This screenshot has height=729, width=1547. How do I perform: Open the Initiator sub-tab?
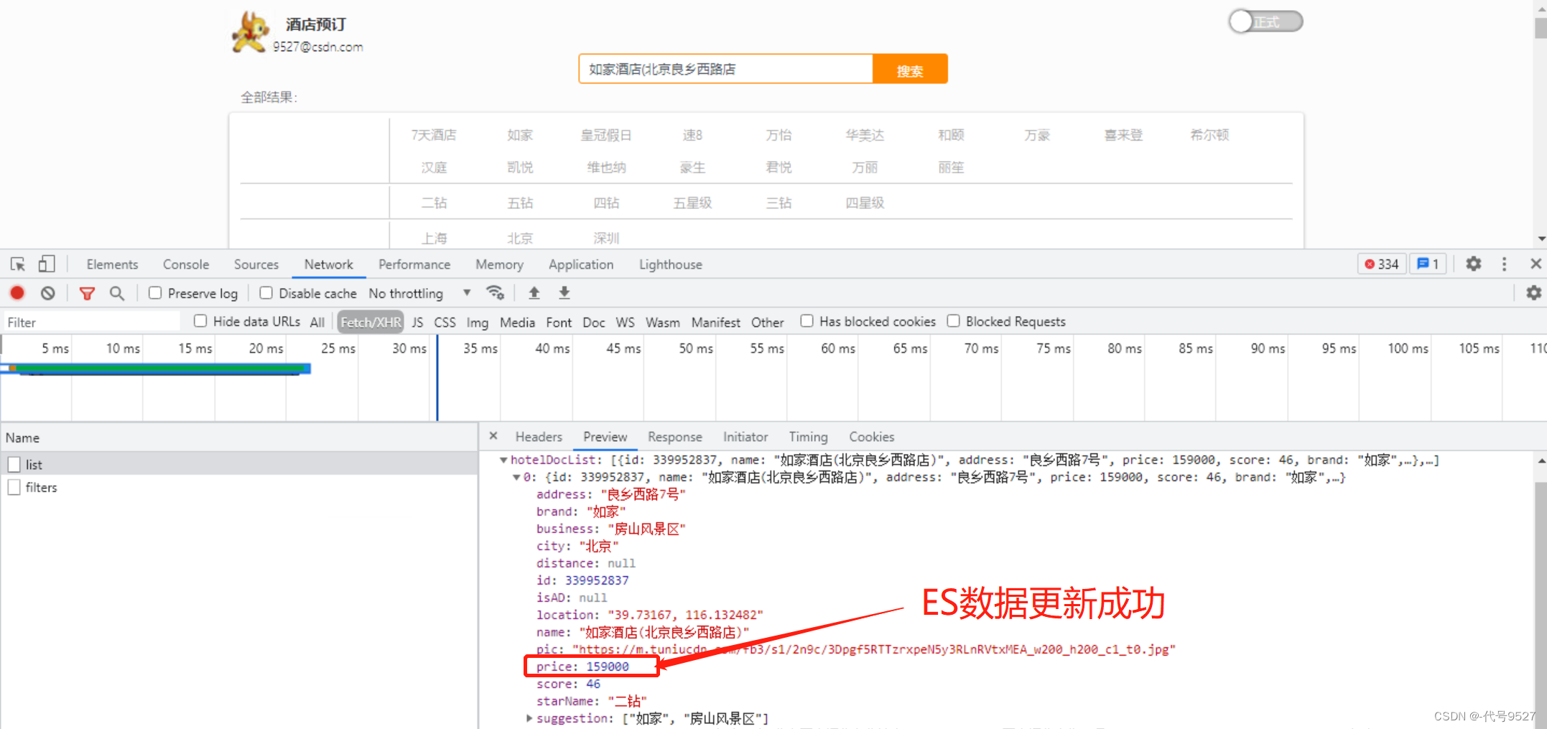[x=745, y=437]
